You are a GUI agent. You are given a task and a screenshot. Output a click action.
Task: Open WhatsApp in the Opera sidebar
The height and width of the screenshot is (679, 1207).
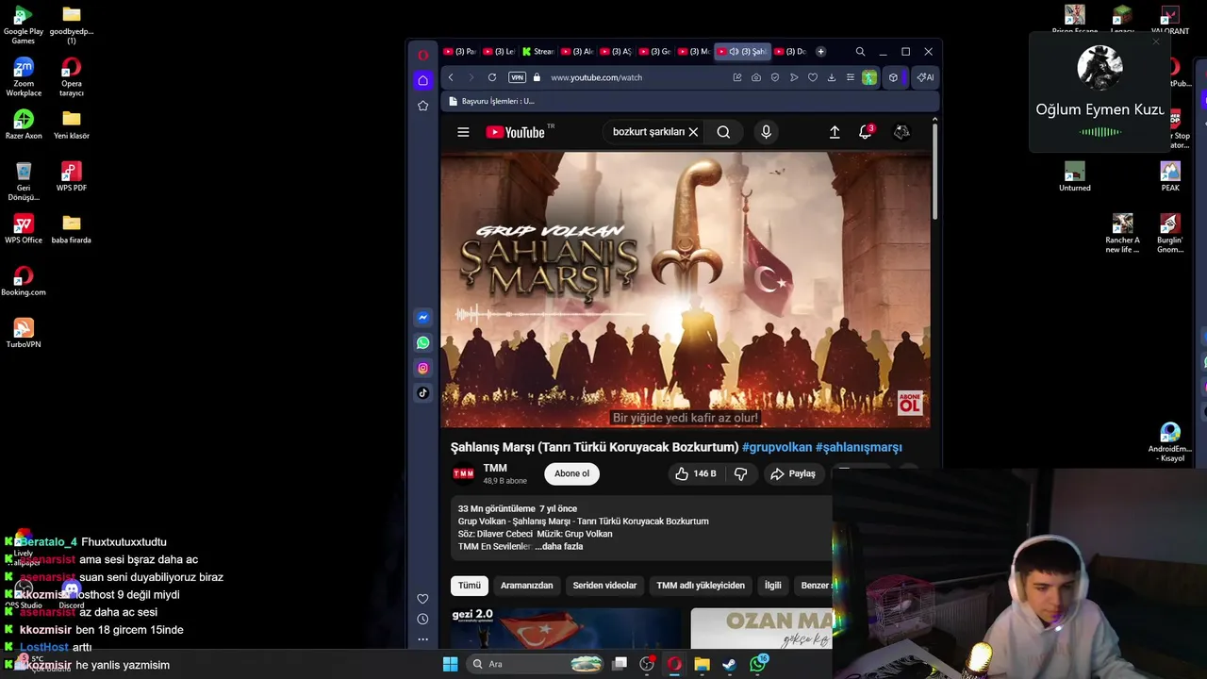(x=422, y=343)
